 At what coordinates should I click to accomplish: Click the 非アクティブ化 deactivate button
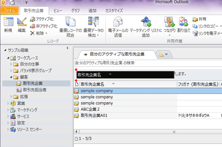click(x=44, y=26)
